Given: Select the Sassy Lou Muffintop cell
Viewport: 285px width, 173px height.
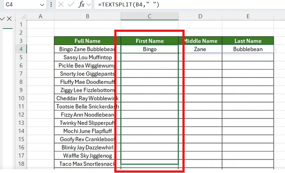Looking at the screenshot, I should [88, 57].
